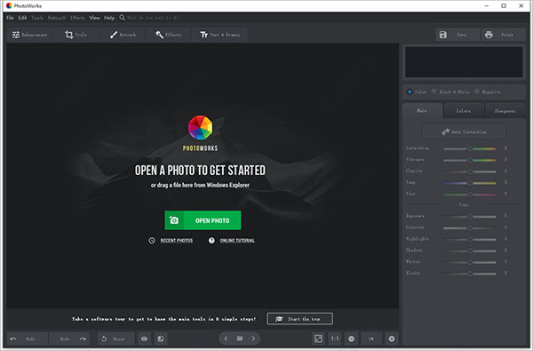This screenshot has width=533, height=351.
Task: Click the Print printer button
Action: [x=504, y=35]
